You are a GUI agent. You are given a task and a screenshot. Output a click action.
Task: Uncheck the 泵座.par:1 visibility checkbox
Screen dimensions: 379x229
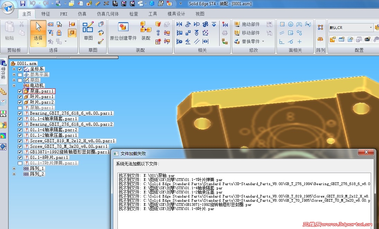point(20,92)
